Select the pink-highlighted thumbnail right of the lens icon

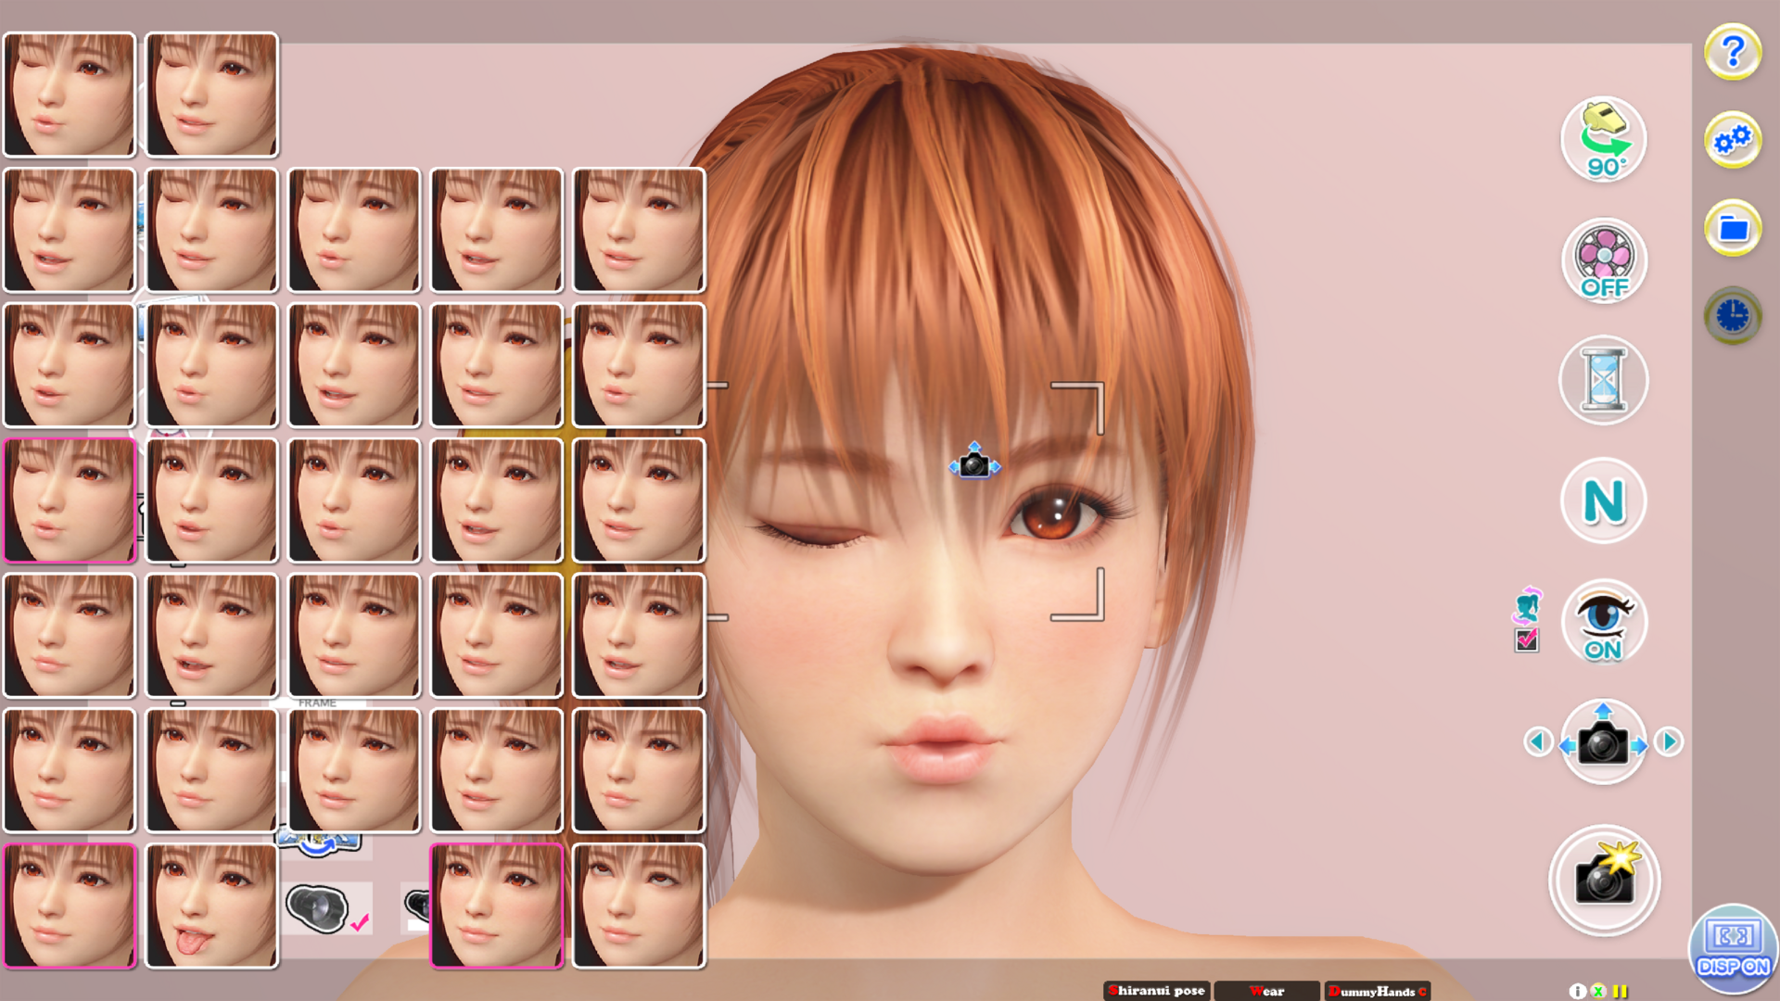pos(496,906)
